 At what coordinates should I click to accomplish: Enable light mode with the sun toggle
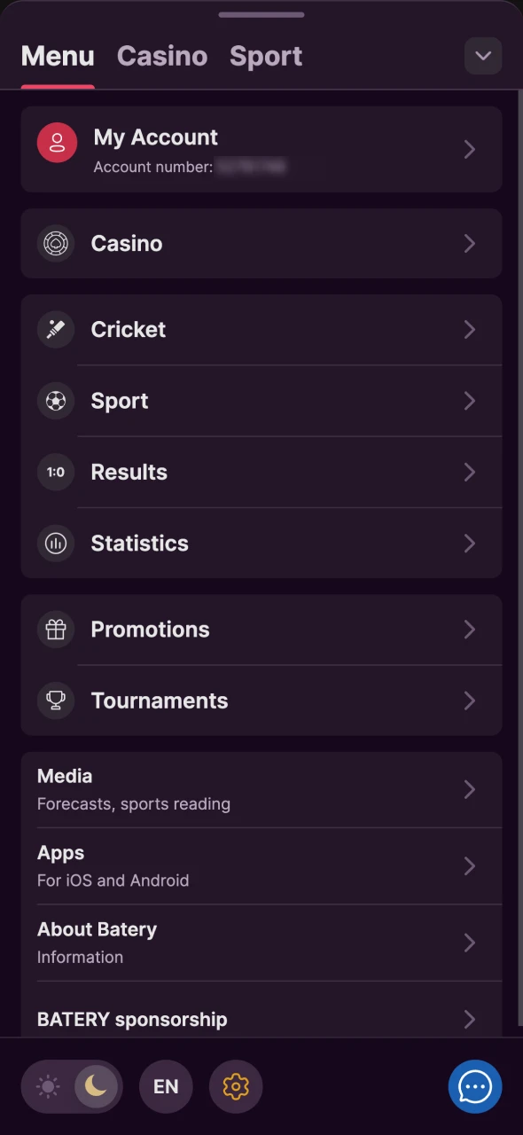click(x=47, y=1086)
